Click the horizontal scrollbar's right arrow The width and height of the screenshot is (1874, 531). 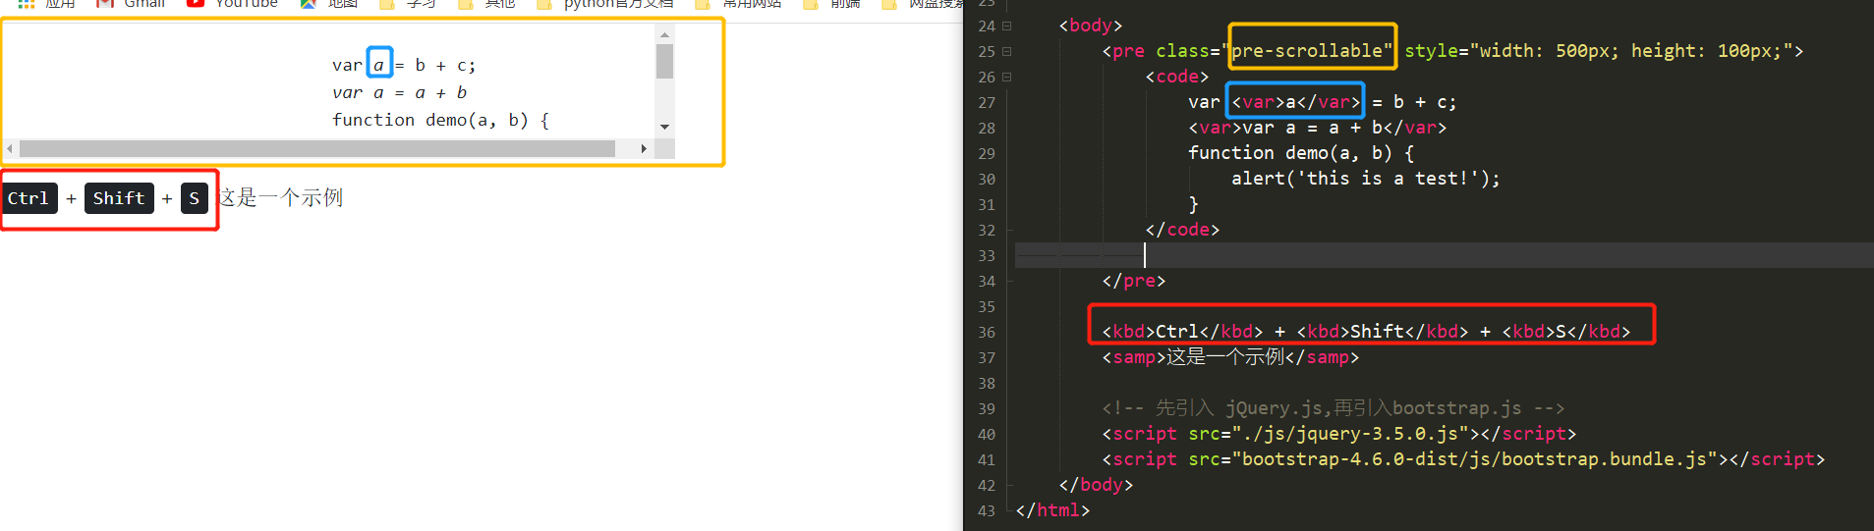pyautogui.click(x=644, y=149)
